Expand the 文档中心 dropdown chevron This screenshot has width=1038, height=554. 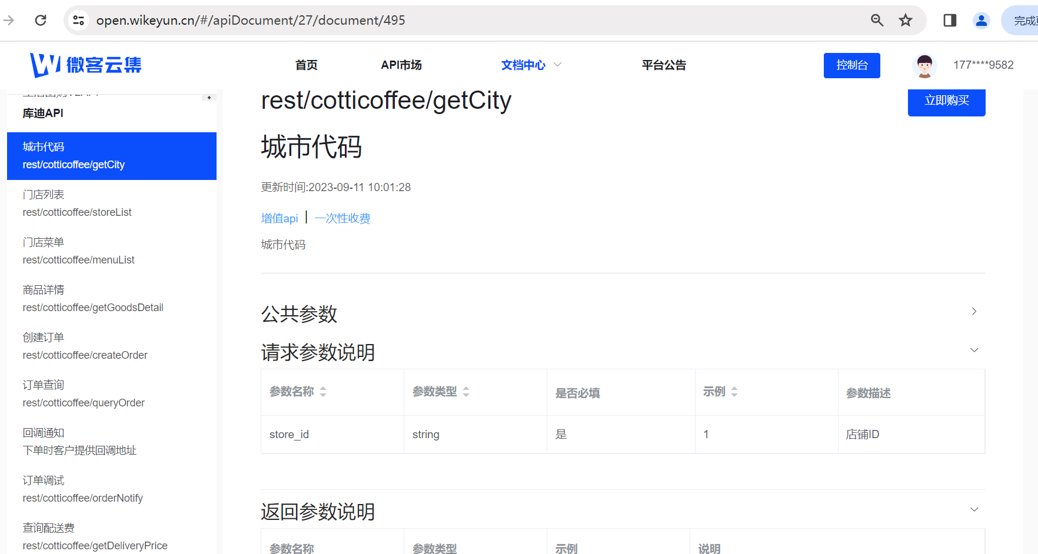557,65
